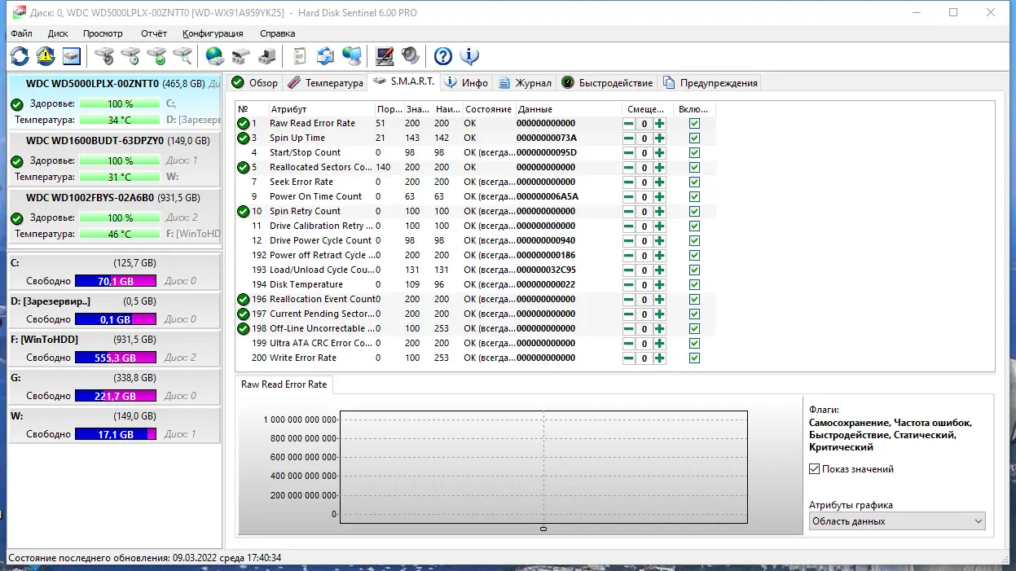Screen dimensions: 1016x571
Task: Click the 46 °C temperature bar
Action: click(x=120, y=234)
